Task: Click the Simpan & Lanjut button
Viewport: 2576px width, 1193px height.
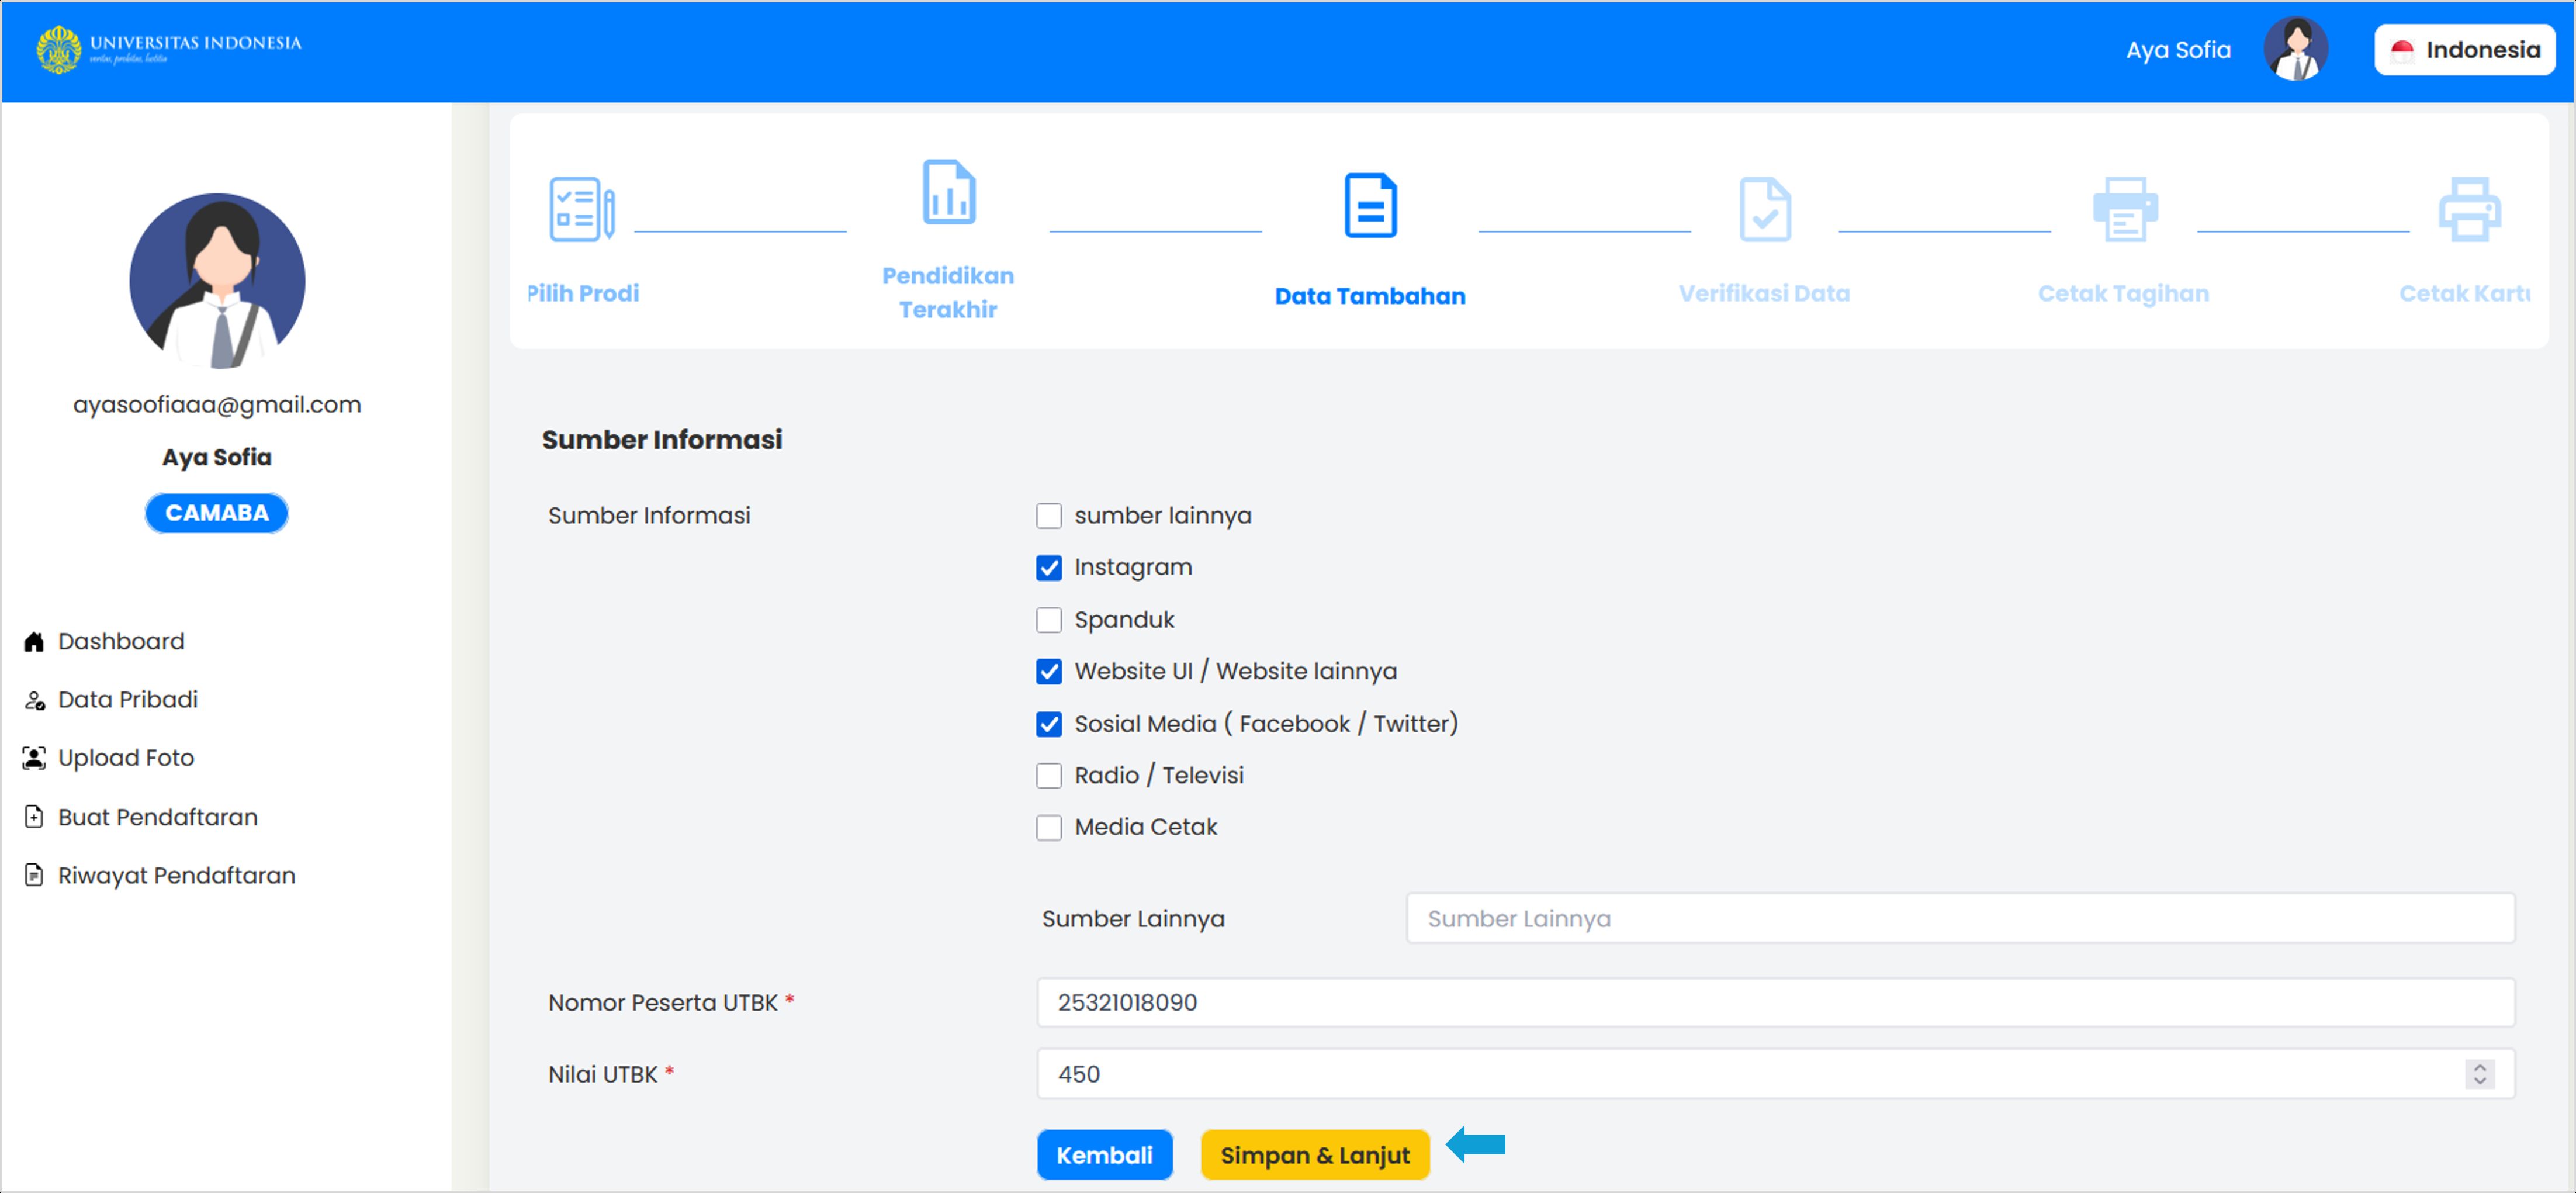Action: [1314, 1155]
